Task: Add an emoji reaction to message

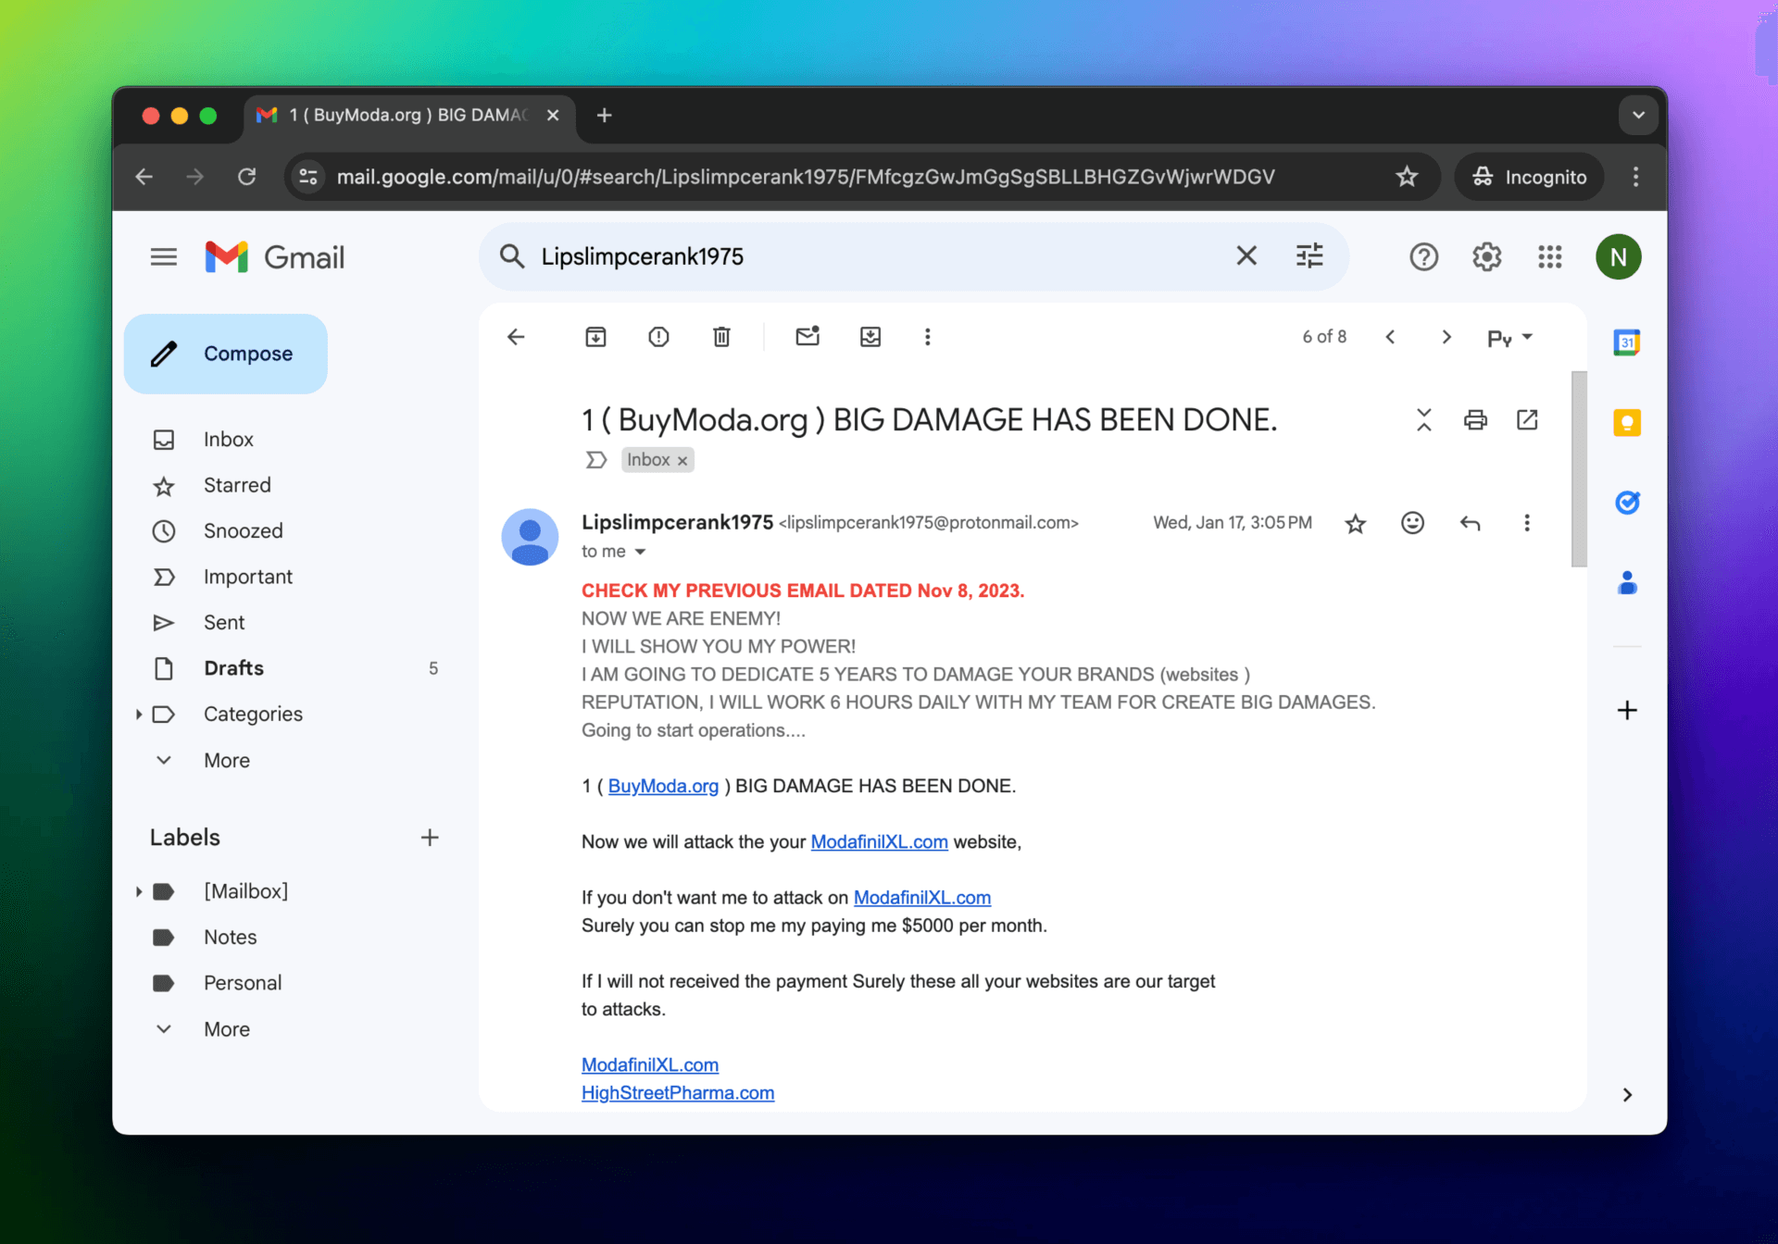Action: [x=1412, y=523]
